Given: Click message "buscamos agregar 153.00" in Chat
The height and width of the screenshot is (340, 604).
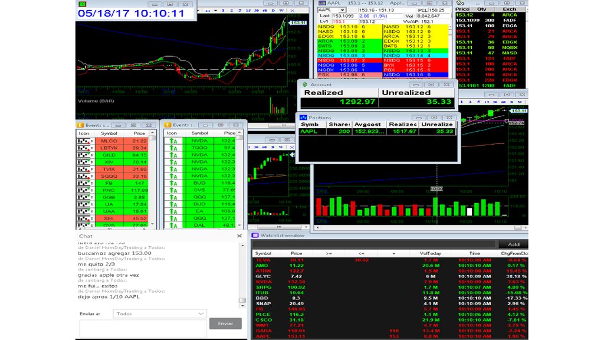Looking at the screenshot, I should (114, 253).
